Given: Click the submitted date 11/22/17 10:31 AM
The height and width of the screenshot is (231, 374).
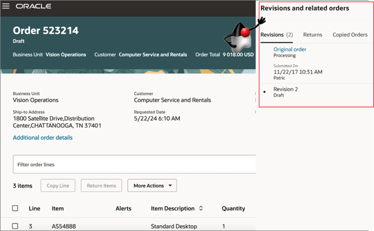Looking at the screenshot, I should click(x=298, y=72).
